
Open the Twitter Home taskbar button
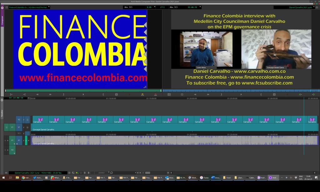click(37, 178)
